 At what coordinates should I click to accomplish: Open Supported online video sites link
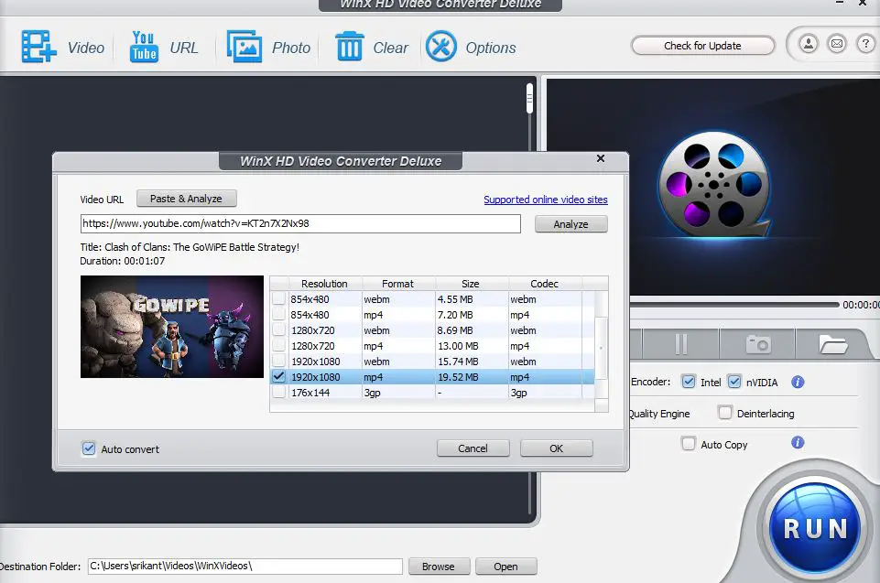(546, 200)
